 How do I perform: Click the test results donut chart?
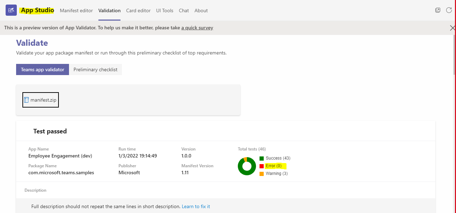pyautogui.click(x=247, y=166)
